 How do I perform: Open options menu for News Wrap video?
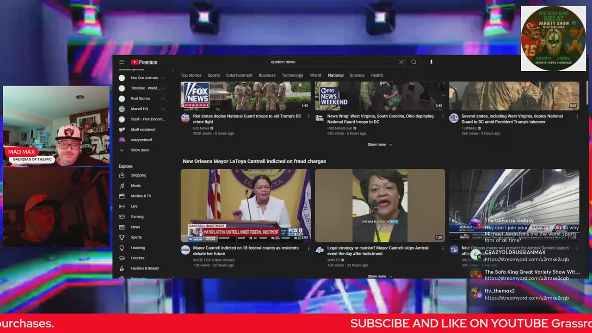point(443,117)
